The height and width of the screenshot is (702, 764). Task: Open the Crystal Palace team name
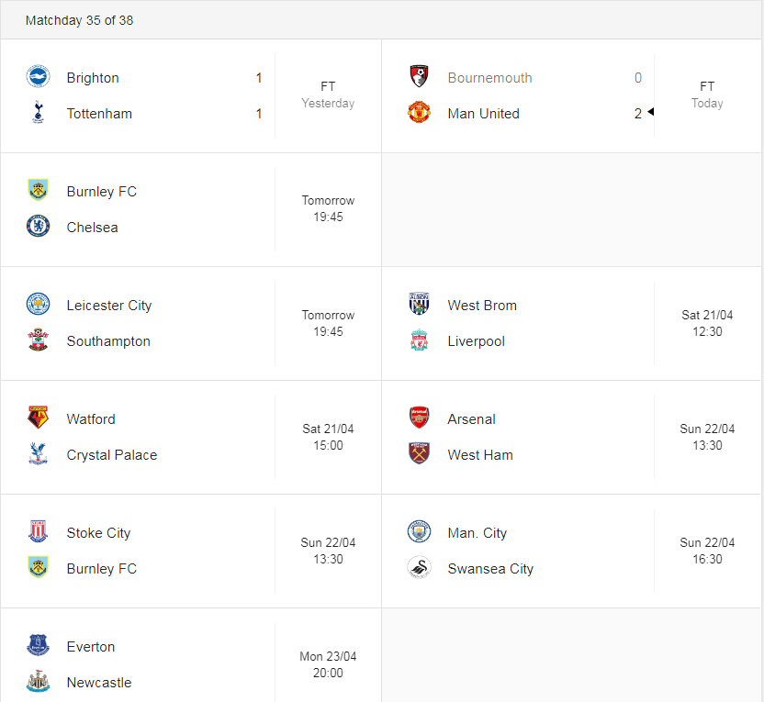coord(112,455)
